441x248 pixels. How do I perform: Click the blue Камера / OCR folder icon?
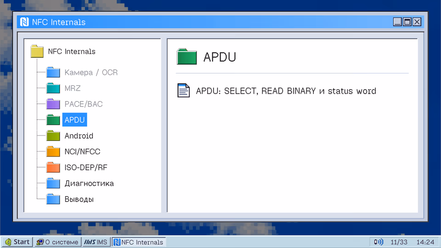[x=53, y=72]
